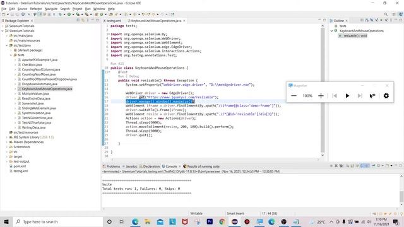The width and height of the screenshot is (404, 227).
Task: Click the Writable status bar entry
Action: (196, 213)
